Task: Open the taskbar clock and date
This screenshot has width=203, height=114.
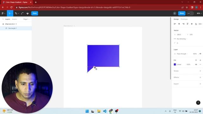Action: click(194, 111)
